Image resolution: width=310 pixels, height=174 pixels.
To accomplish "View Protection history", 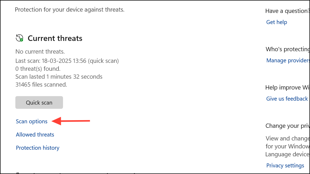I will 38,148.
